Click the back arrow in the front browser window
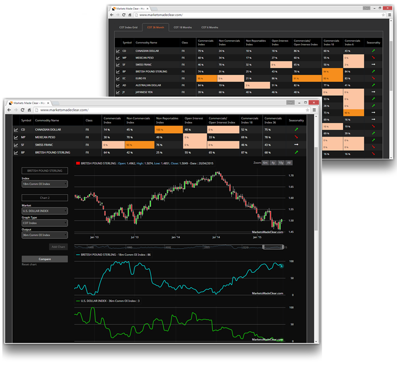The width and height of the screenshot is (397, 365). [8, 110]
